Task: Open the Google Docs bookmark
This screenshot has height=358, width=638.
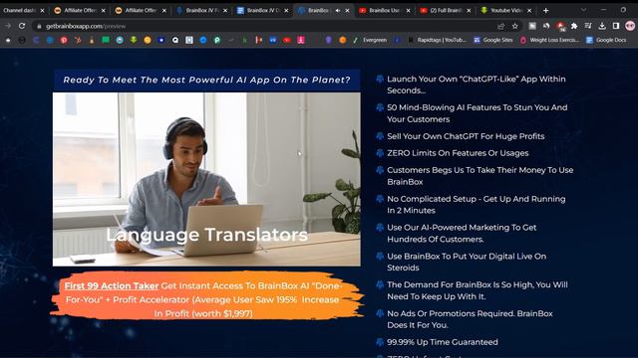Action: tap(606, 40)
